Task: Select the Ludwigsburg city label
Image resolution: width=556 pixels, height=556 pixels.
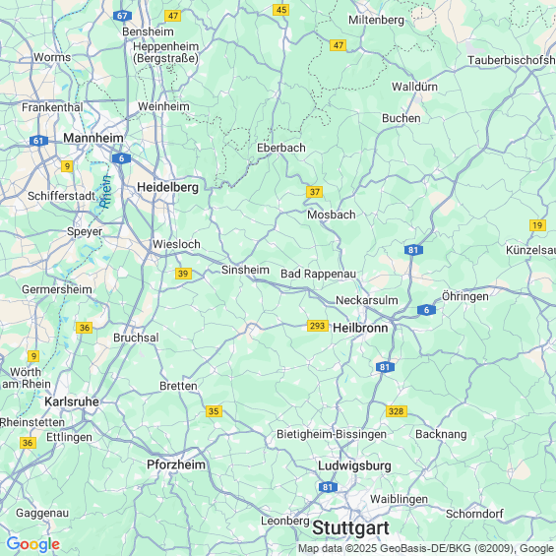Action: (354, 465)
